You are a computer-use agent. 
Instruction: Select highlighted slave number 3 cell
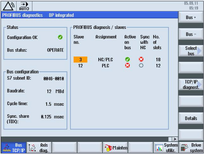point(80,60)
